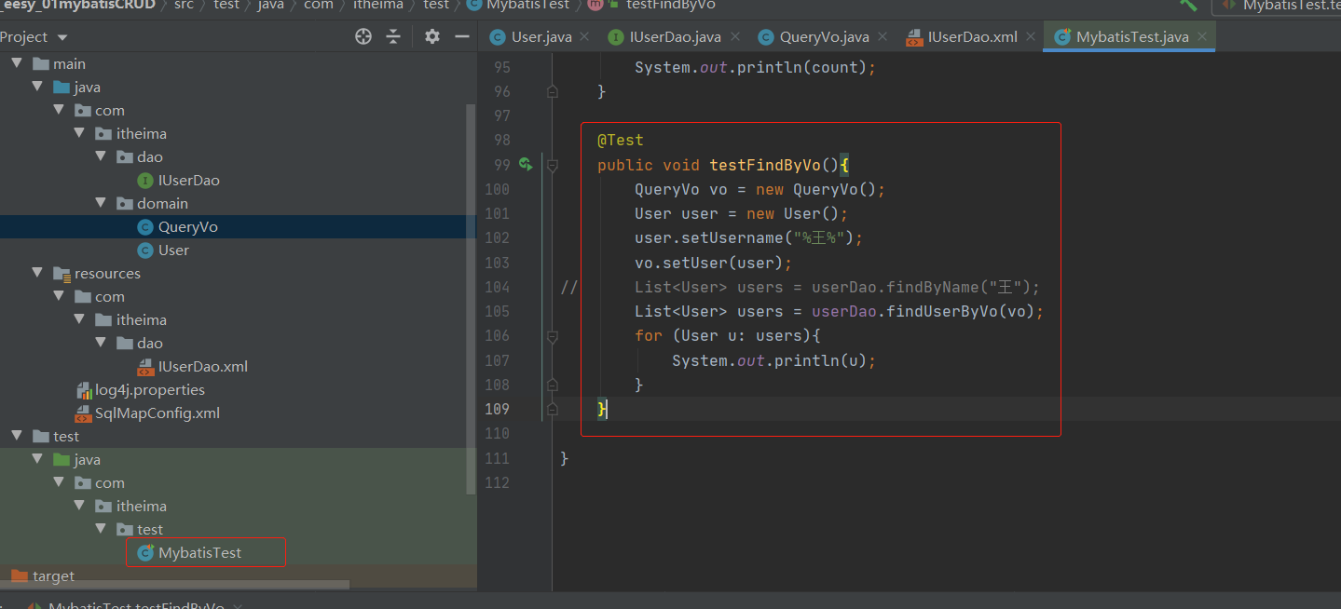
Task: Collapse the resources folder arrow
Action: click(x=37, y=273)
